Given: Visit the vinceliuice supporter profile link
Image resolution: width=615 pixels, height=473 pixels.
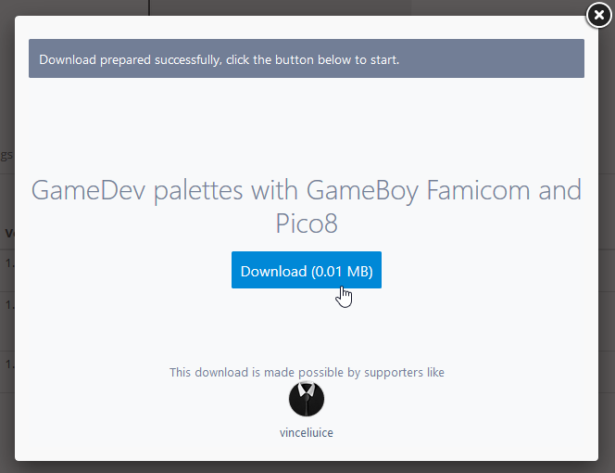Looking at the screenshot, I should pos(307,432).
